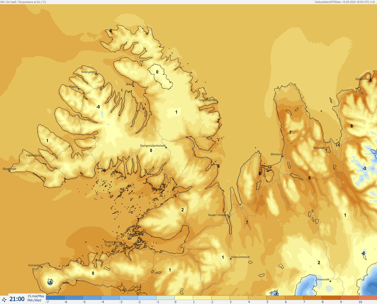Screen dimensions: 377x304
Task: Click the 7 value north of Bergstaðir
Action: [290, 133]
